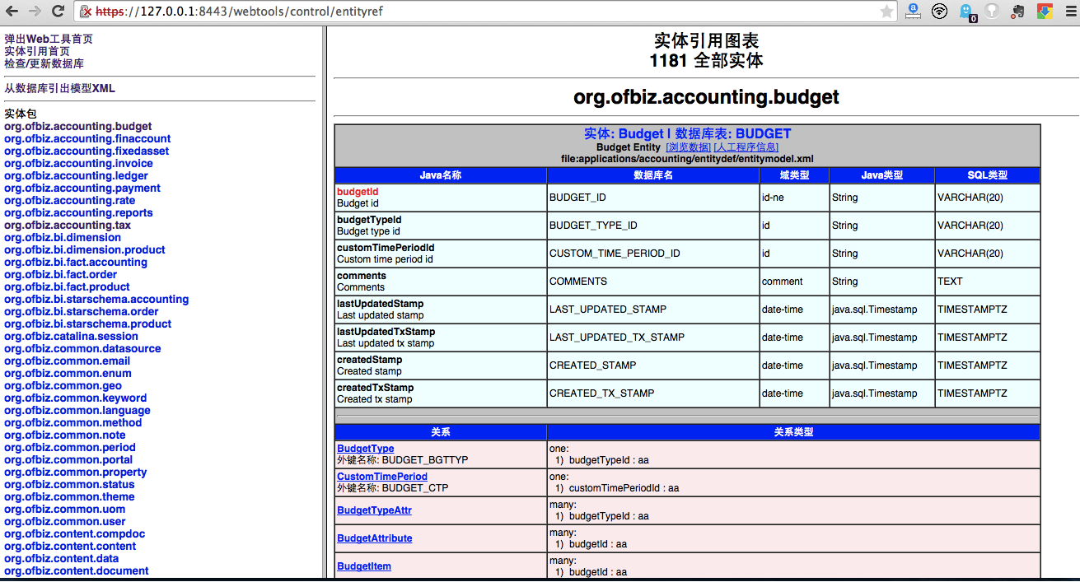Open the org.ofbiz.common.geo package
1080x582 pixels.
[x=63, y=385]
